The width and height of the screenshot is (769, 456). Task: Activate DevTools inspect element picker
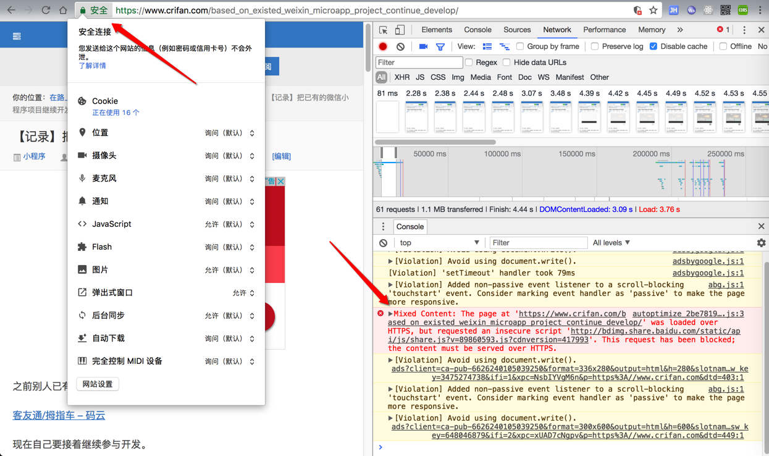[384, 30]
